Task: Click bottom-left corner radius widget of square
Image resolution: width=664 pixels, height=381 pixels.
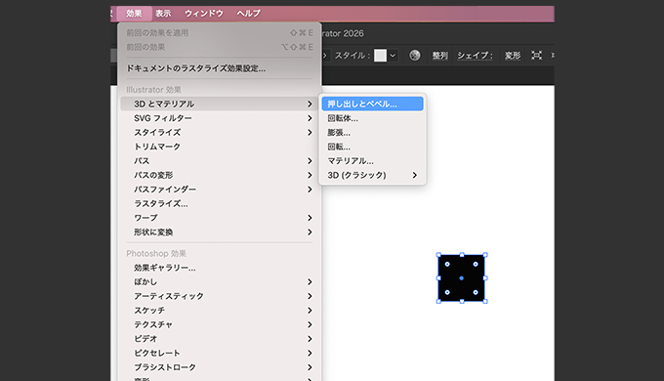Action: pos(447,292)
